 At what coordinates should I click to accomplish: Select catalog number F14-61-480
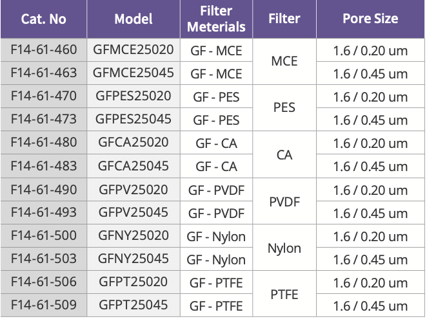44,143
